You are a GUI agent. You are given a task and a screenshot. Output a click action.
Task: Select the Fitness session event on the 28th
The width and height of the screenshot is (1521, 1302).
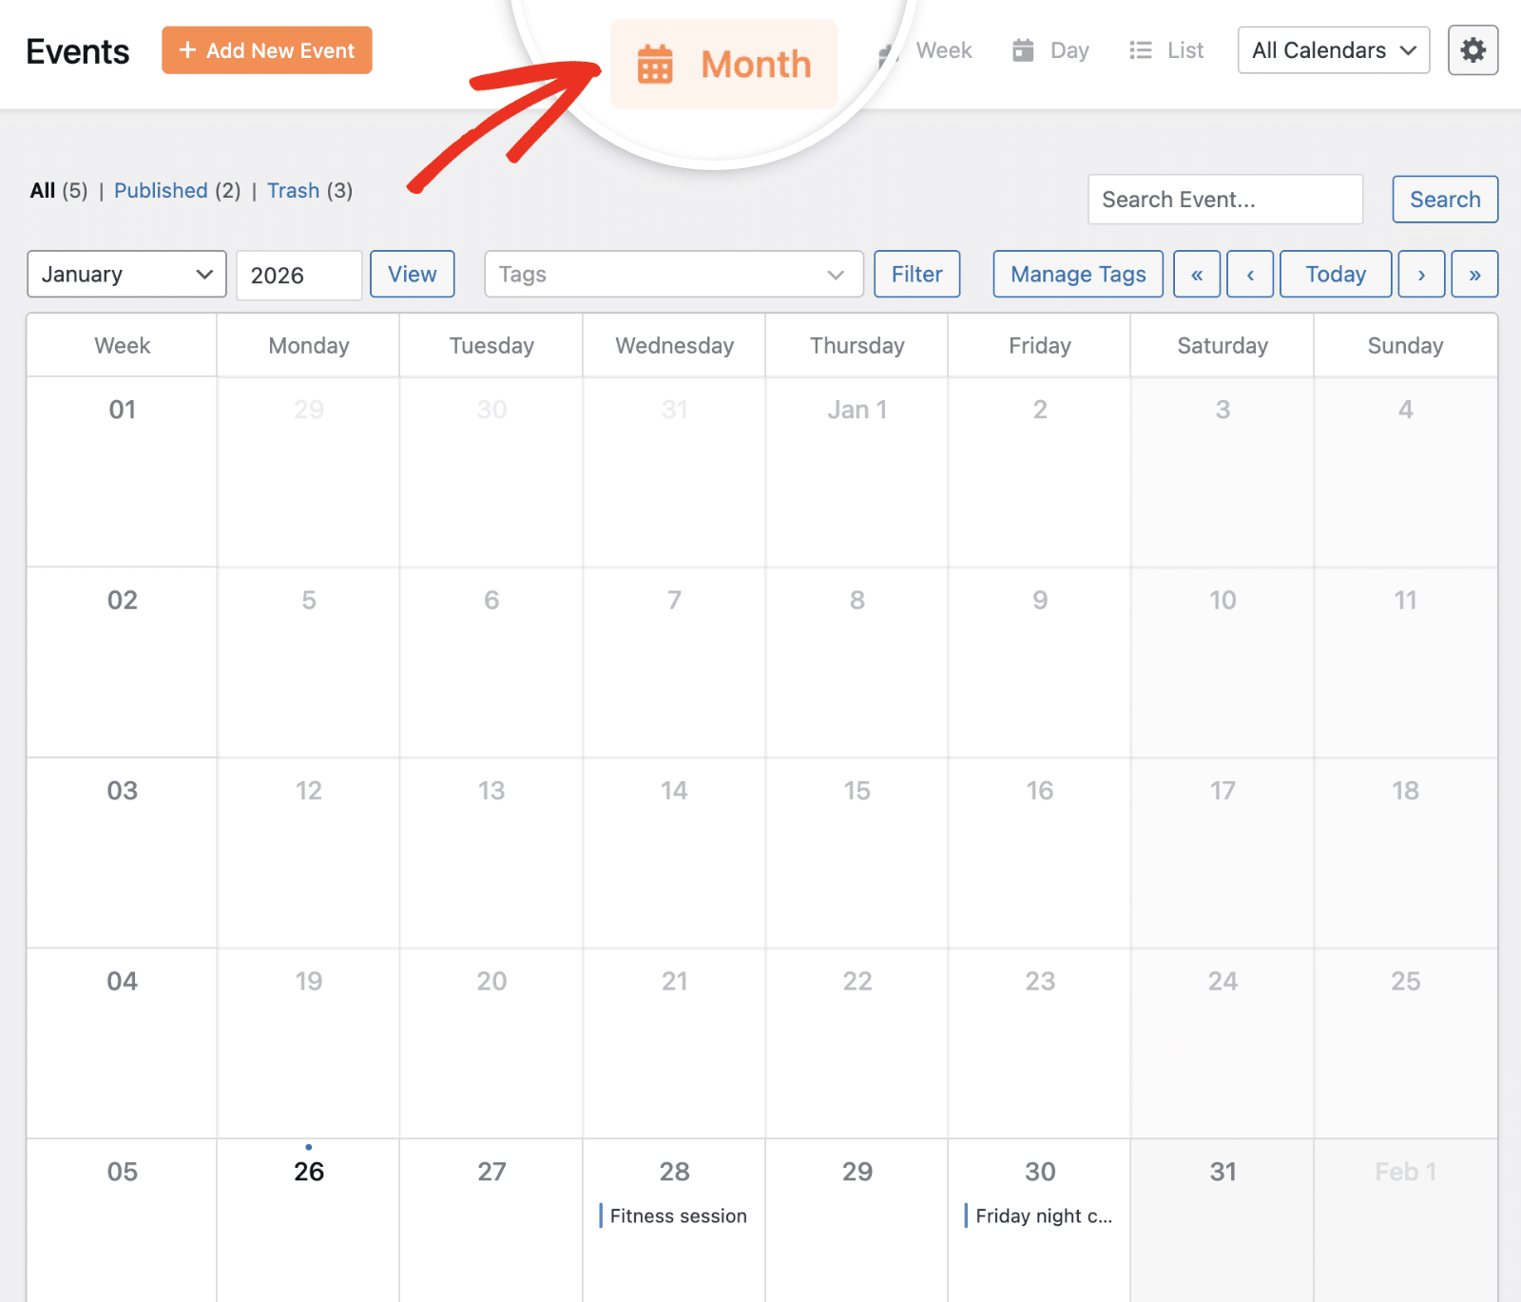pyautogui.click(x=676, y=1216)
